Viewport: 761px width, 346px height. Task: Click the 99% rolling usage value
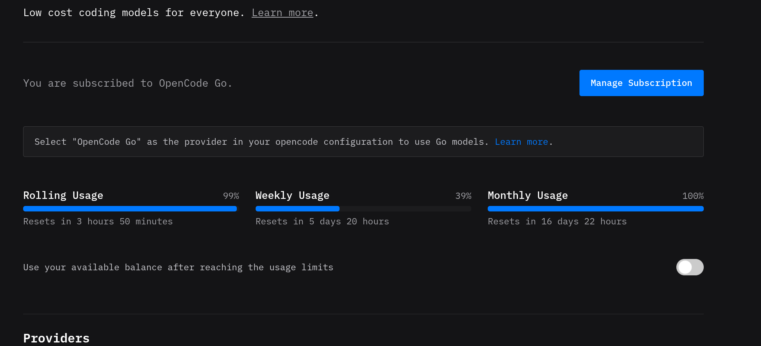coord(231,196)
